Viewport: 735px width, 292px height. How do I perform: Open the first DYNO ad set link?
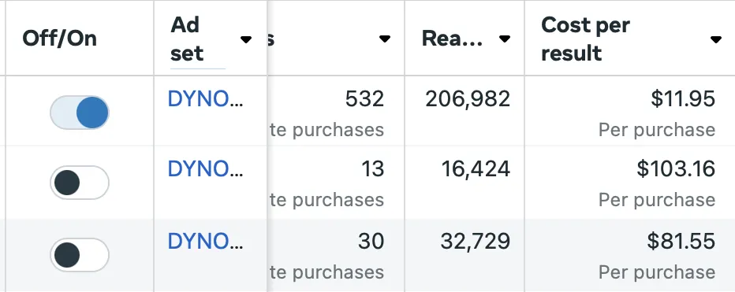(205, 98)
